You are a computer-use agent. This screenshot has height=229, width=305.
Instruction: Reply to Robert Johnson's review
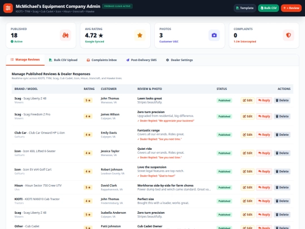click(264, 171)
